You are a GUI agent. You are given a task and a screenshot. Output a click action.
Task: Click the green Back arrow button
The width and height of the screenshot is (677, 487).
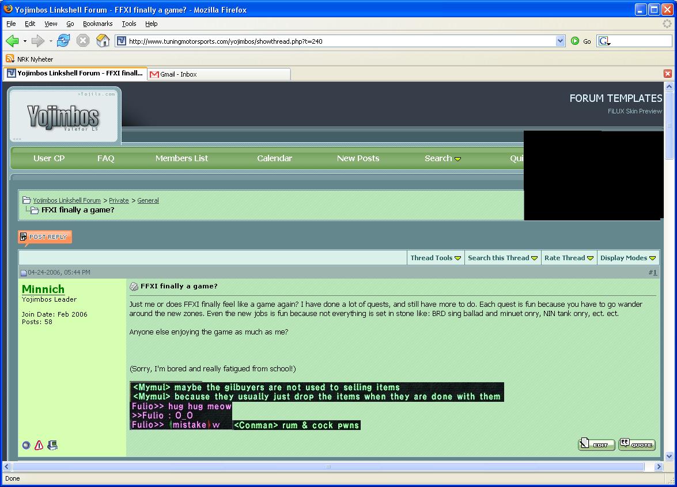12,41
